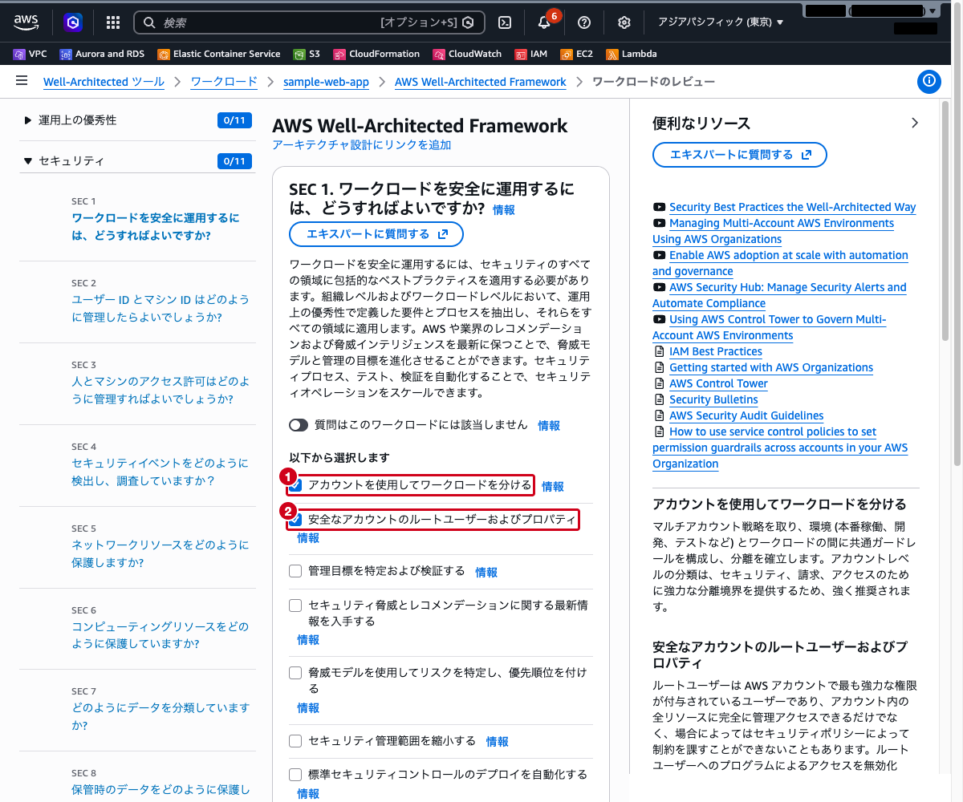Screen dimensions: 963x802
Task: Launch the CloudShell terminal icon
Action: [x=505, y=22]
